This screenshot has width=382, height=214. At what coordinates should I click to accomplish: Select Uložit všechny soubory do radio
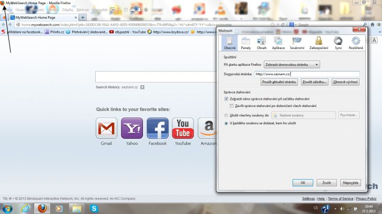coord(227,115)
